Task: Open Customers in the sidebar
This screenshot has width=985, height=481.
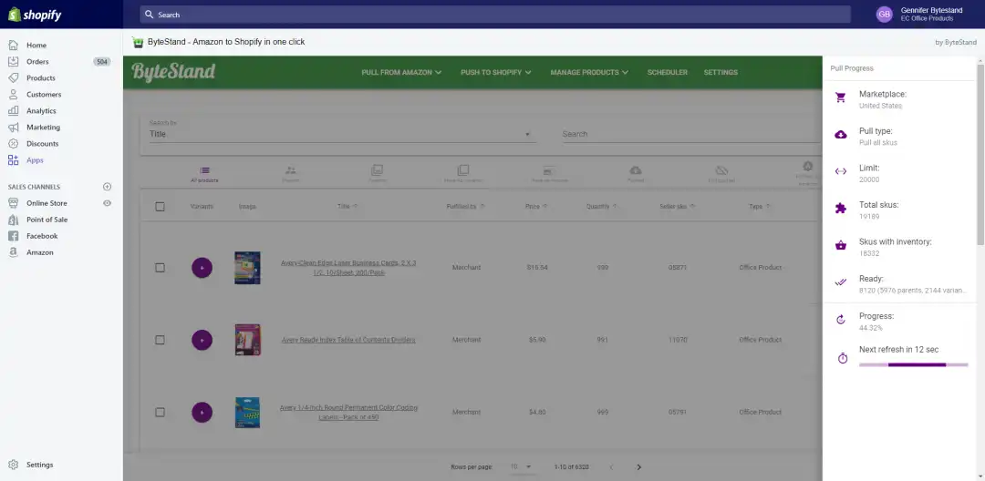Action: pyautogui.click(x=44, y=94)
